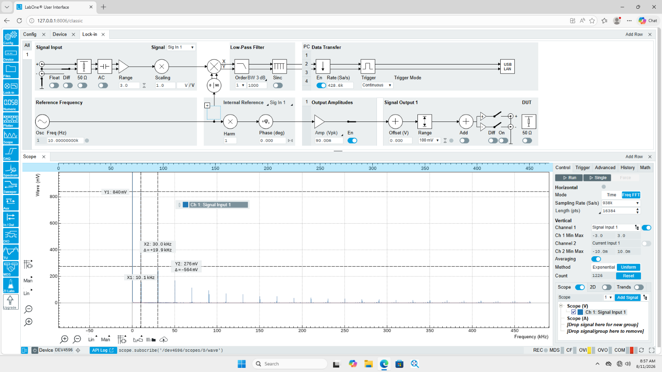The image size is (662, 372).
Task: Open the Numeric tool icon
Action: (10, 104)
